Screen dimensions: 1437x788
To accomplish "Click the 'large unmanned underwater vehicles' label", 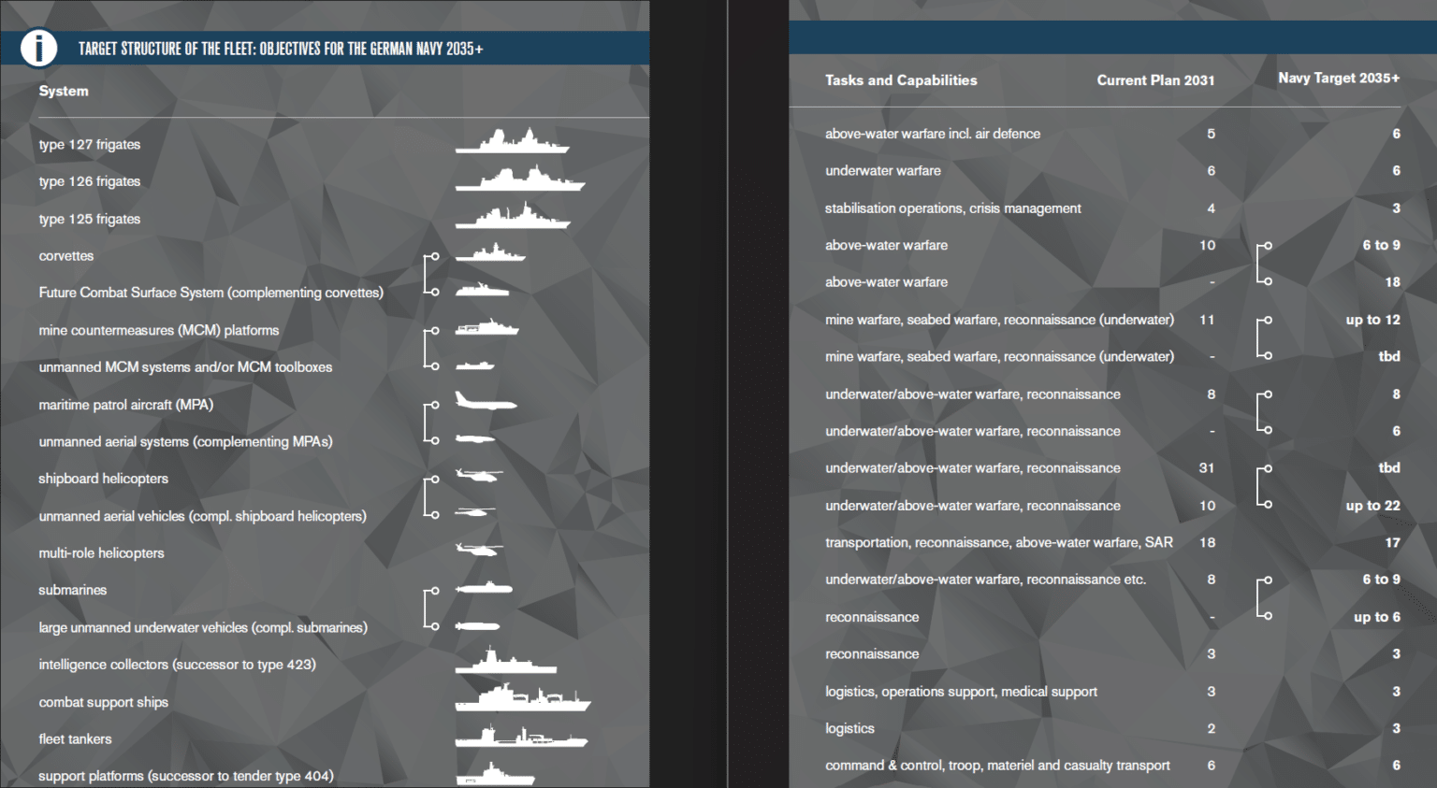I will (202, 627).
